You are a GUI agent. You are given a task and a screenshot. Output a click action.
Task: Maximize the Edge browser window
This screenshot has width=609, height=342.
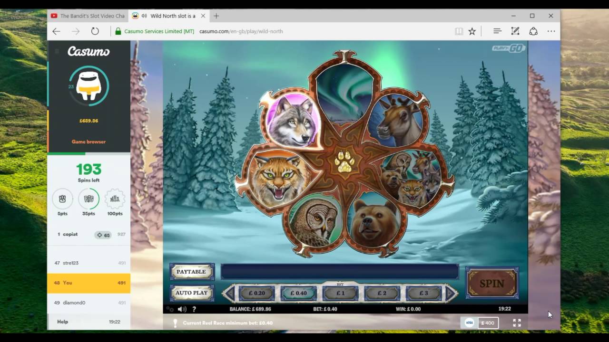click(532, 16)
